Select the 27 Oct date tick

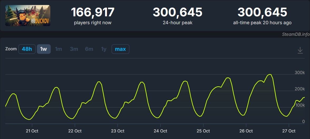pyautogui.click(x=289, y=131)
